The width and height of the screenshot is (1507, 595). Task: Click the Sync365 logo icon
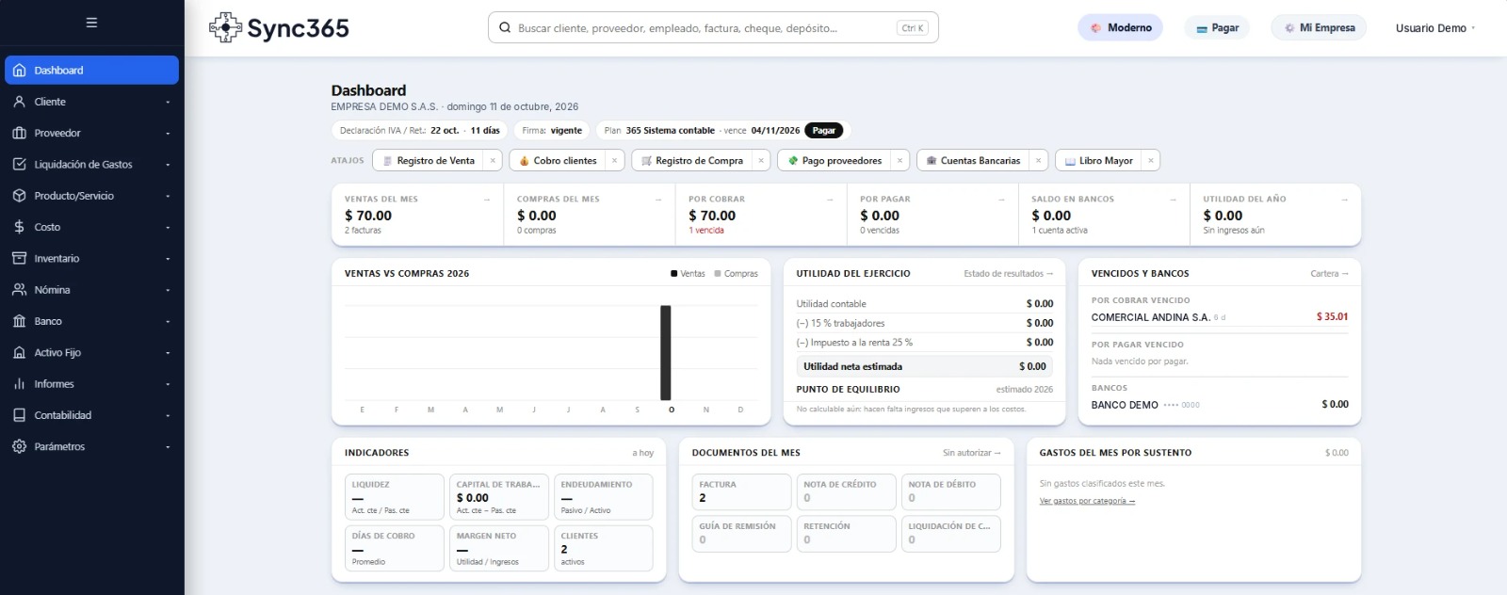[x=225, y=27]
